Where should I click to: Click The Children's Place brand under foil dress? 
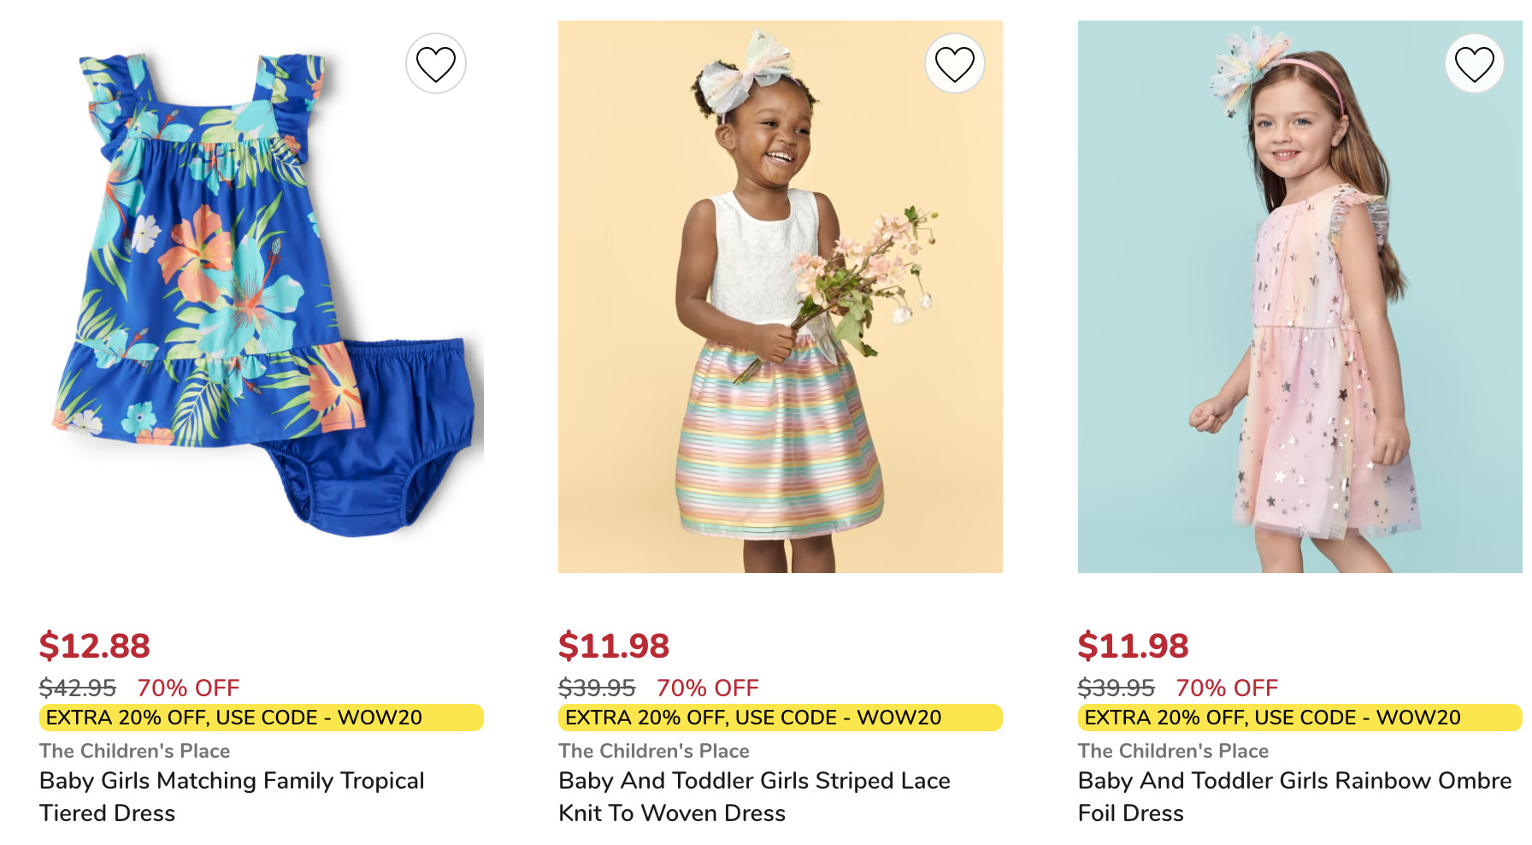point(1173,751)
